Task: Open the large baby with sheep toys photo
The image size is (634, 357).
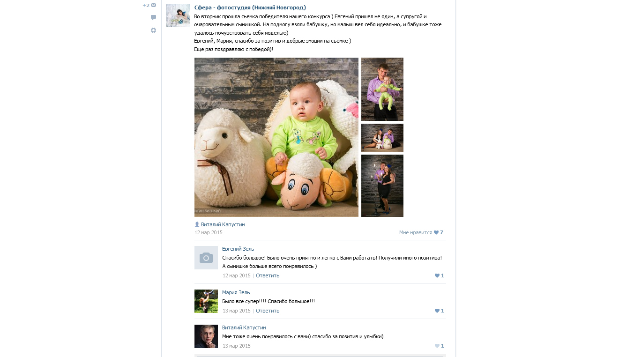Action: [276, 137]
